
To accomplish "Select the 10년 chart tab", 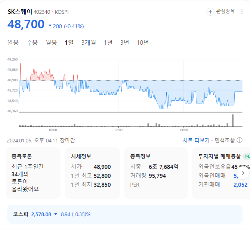I will click(143, 42).
